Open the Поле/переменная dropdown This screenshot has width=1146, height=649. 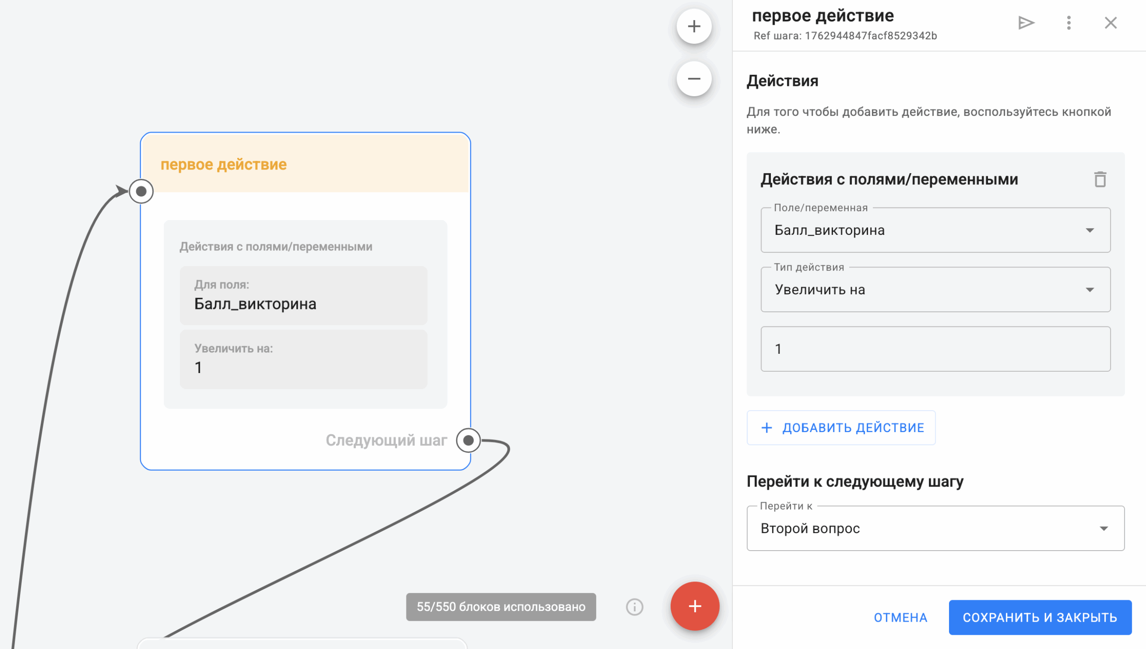tap(935, 230)
